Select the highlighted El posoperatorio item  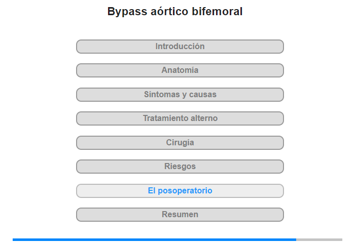180,191
